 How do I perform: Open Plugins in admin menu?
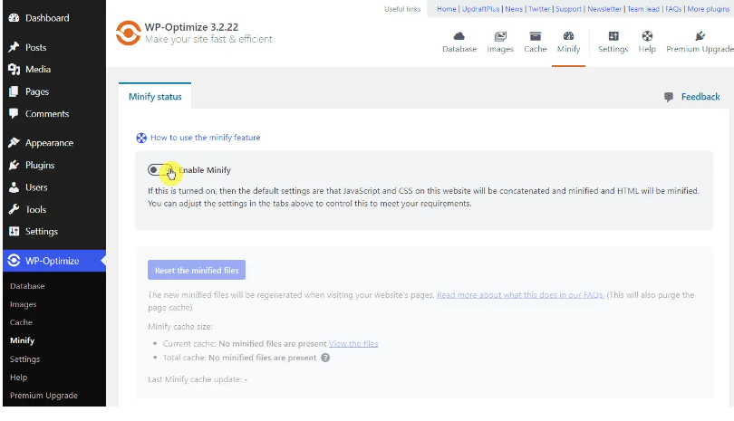tap(40, 165)
